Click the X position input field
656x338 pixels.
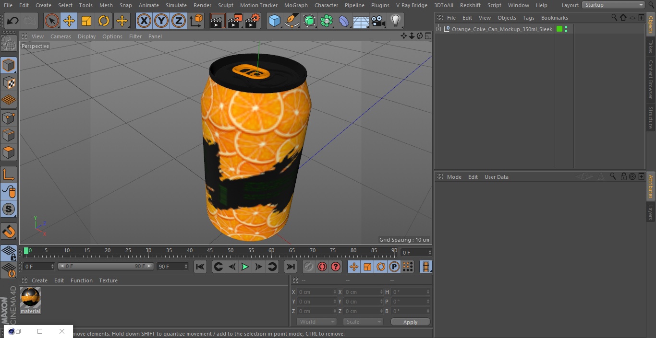(317, 292)
